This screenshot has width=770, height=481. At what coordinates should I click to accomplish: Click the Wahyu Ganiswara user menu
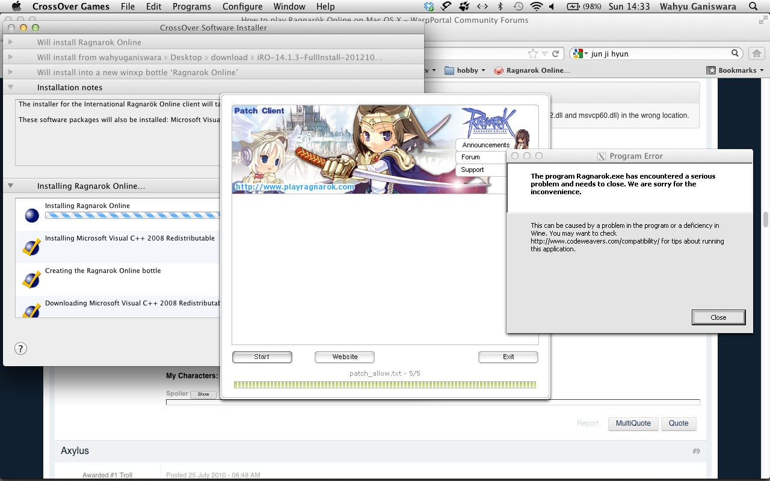click(698, 7)
